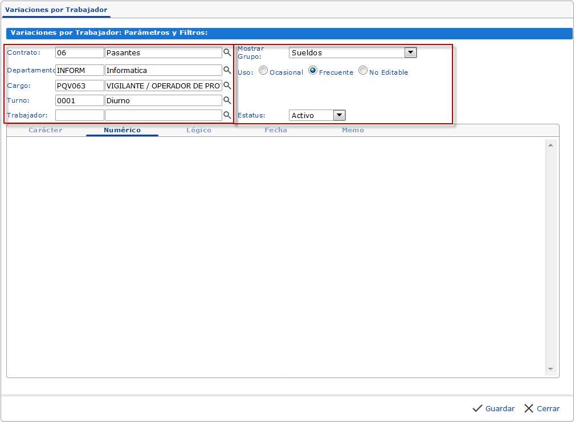Open the Departamento lookup magnifier

tap(227, 70)
